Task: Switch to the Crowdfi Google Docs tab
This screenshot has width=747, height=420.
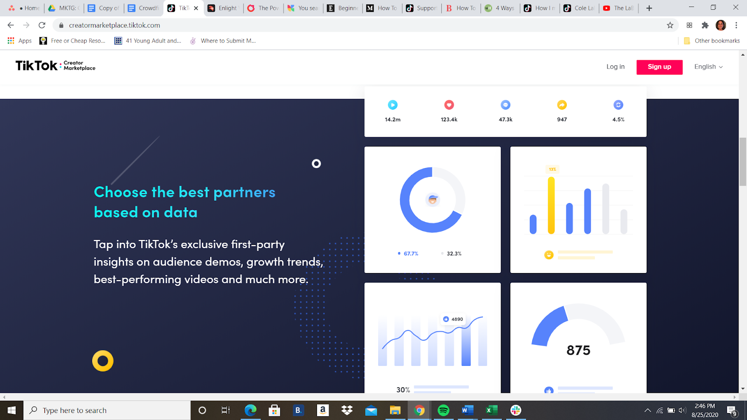Action: (x=144, y=8)
